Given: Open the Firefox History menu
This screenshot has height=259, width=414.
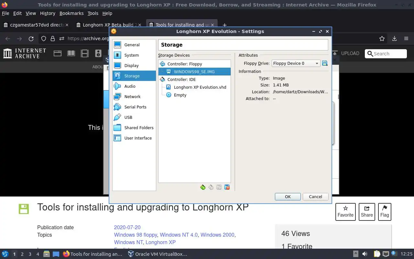Looking at the screenshot, I should pos(48,13).
